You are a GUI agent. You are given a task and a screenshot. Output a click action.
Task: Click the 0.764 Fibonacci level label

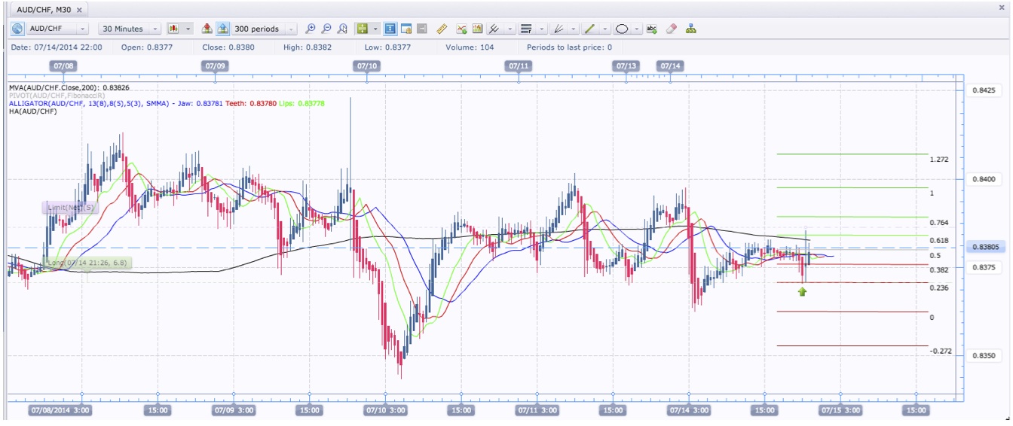click(938, 223)
